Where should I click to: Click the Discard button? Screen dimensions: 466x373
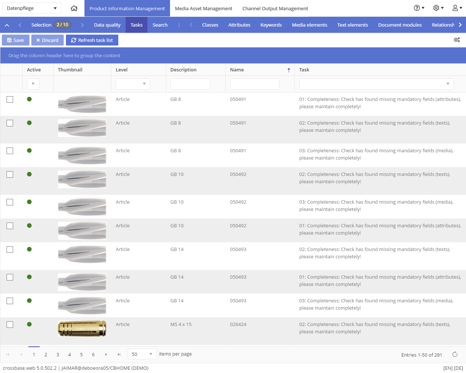(47, 40)
